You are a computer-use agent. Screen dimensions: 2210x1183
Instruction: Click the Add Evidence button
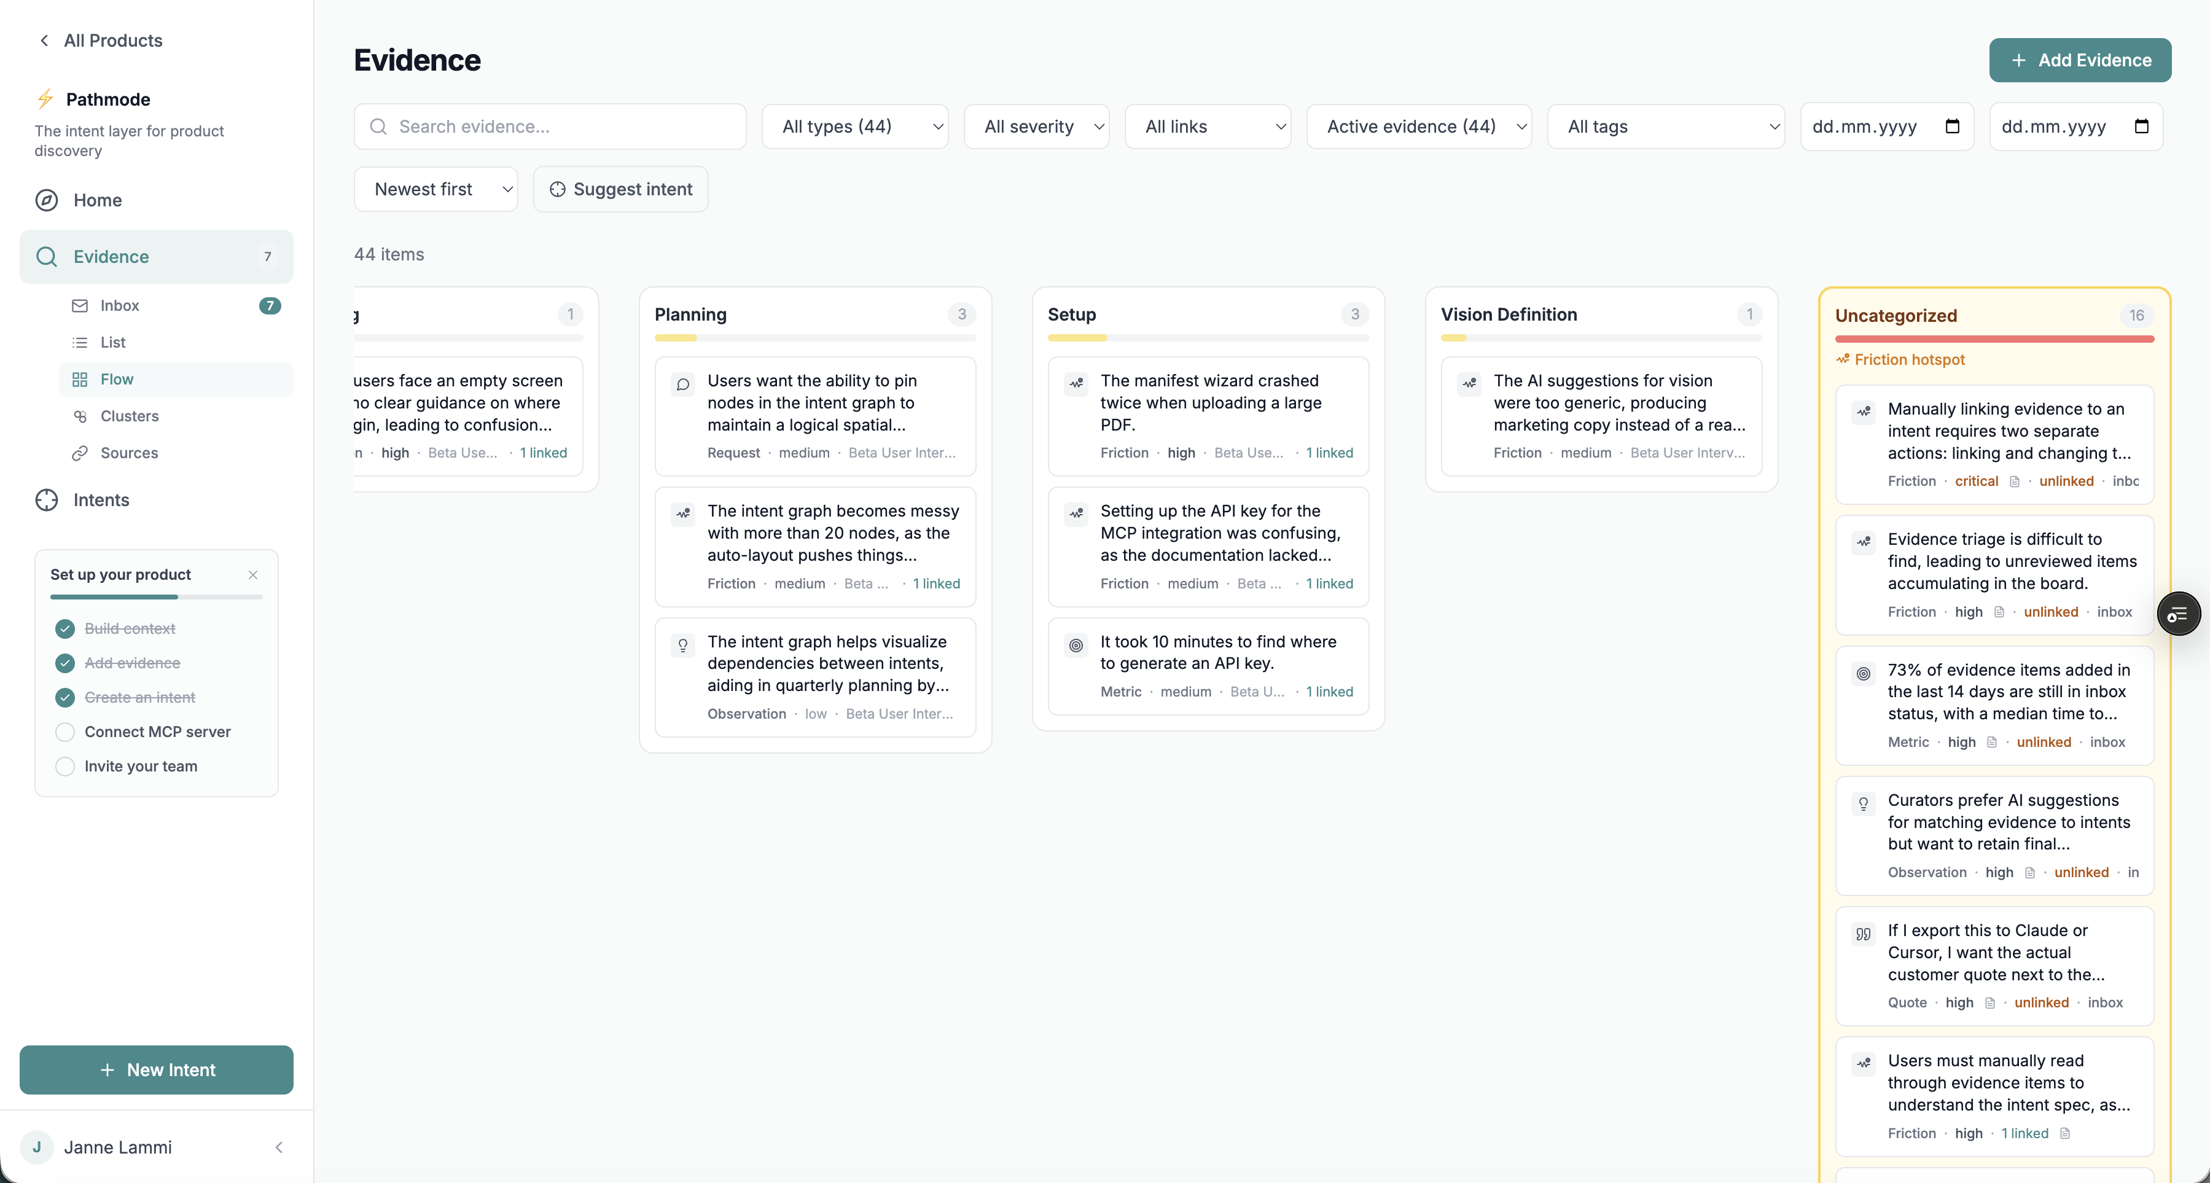click(x=2080, y=60)
